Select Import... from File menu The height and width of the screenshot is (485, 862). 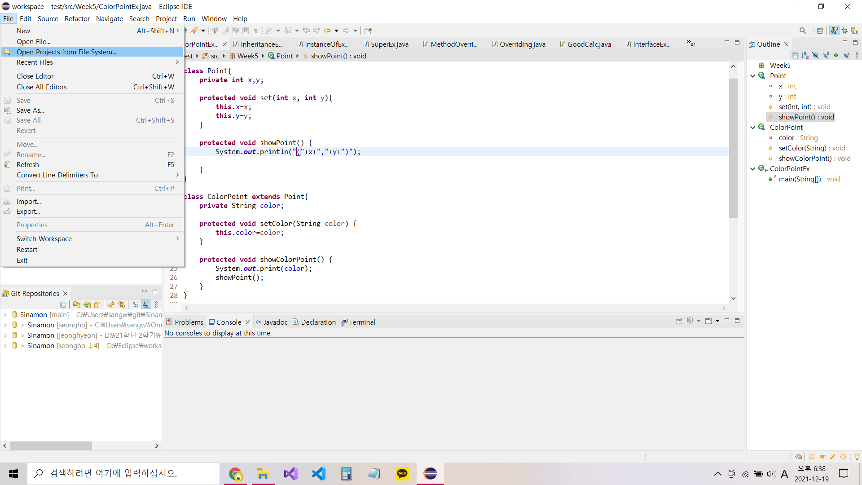point(29,202)
